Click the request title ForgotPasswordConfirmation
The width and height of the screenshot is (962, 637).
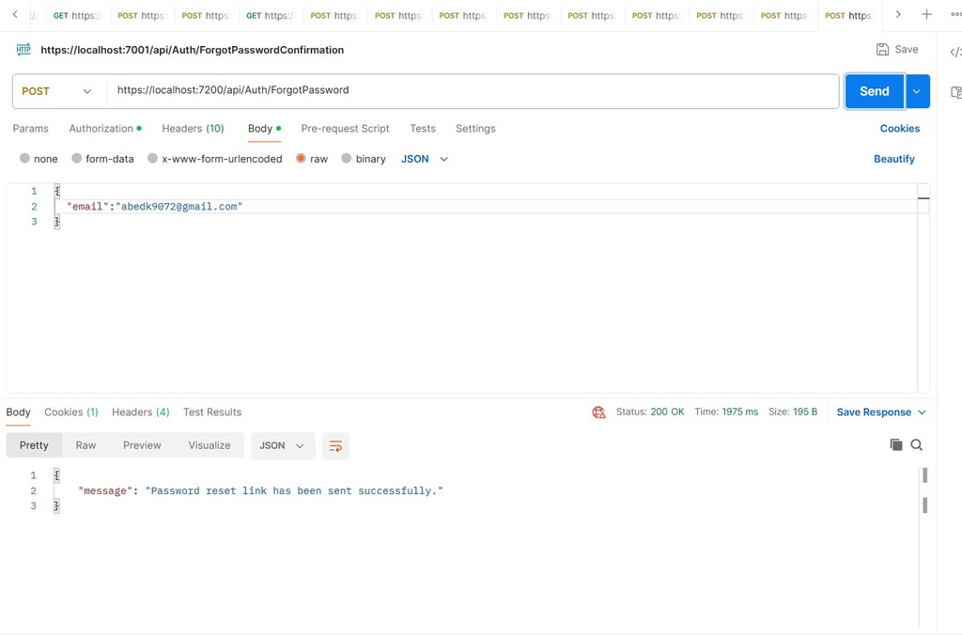[192, 51]
